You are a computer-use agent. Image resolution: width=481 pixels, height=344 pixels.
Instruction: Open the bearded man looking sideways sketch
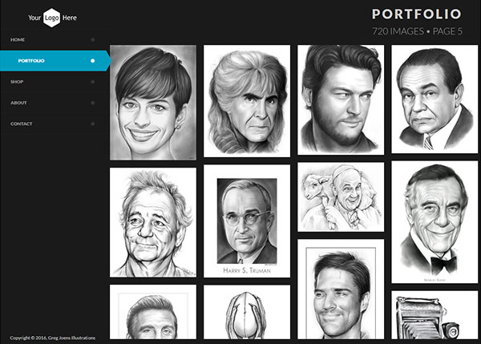coord(341,98)
